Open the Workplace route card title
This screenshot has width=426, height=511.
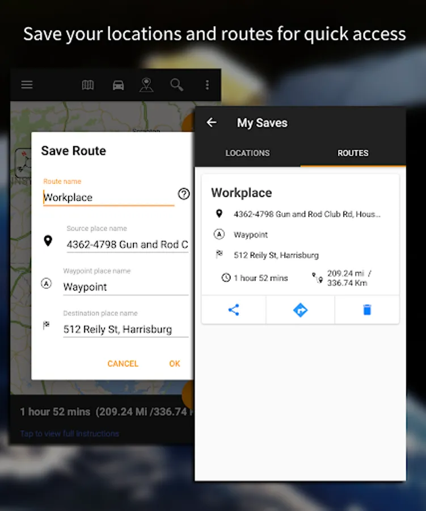coord(241,192)
